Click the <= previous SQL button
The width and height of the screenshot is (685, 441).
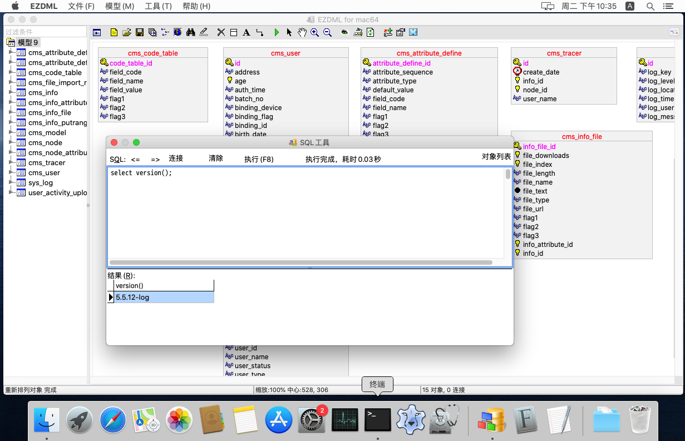[135, 159]
